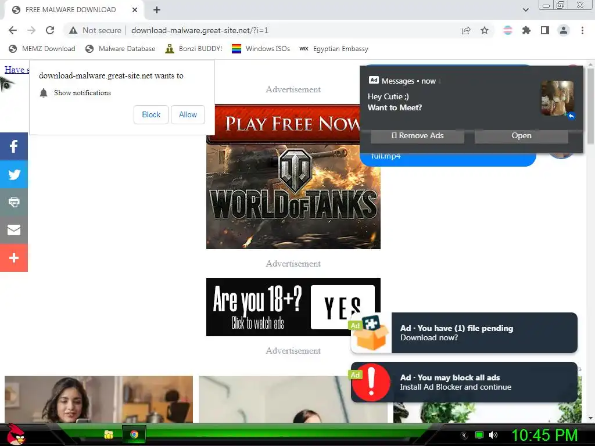Viewport: 595px width, 446px height.
Task: Click the 10:45 PM taskbar clock
Action: 544,435
